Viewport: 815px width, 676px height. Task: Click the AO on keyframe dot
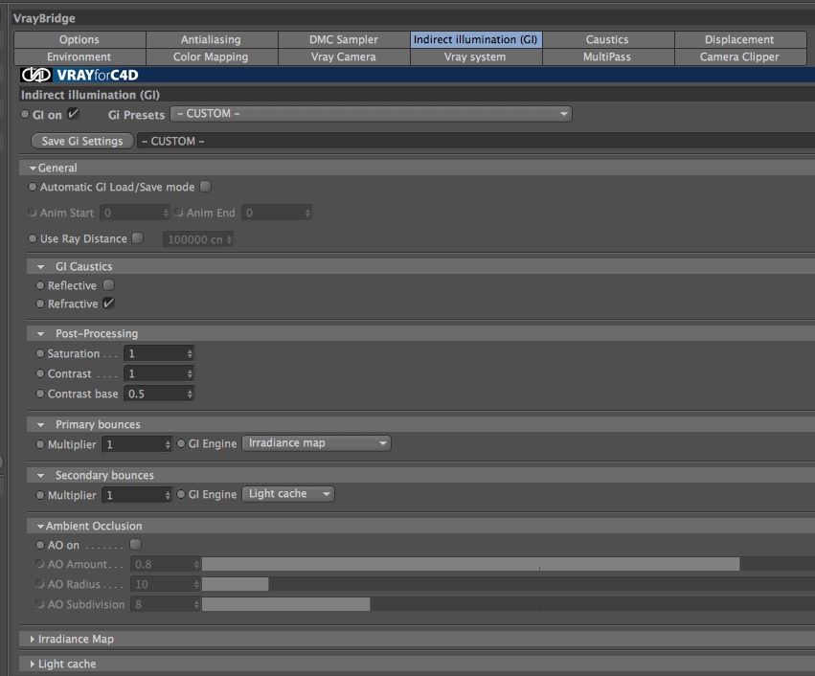click(x=40, y=545)
